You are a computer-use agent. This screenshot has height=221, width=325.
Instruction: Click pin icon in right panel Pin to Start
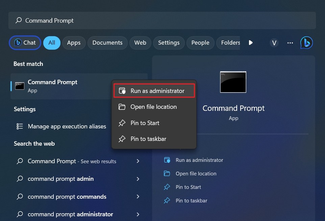pyautogui.click(x=167, y=187)
